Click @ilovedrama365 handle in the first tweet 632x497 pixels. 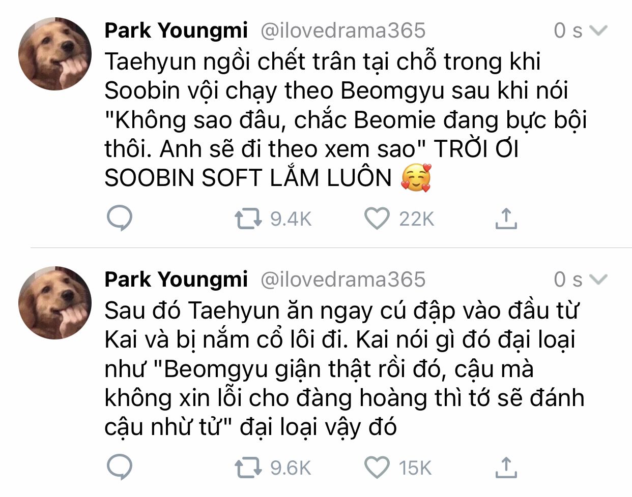pos(342,30)
